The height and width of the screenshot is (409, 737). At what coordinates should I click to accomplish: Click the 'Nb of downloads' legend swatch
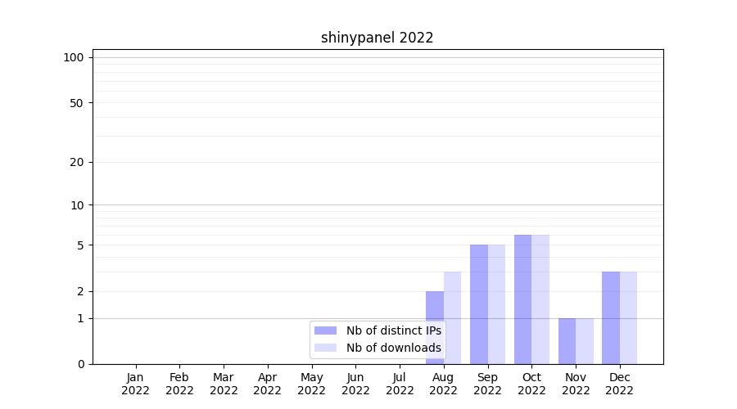coord(325,348)
